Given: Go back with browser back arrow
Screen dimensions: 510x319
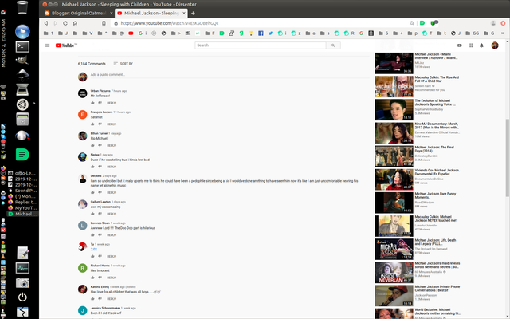Looking at the screenshot, I should click(46, 23).
